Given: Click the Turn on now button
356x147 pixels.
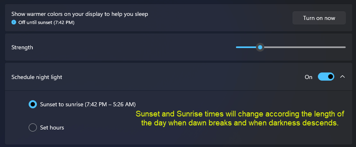Looking at the screenshot, I should [319, 18].
